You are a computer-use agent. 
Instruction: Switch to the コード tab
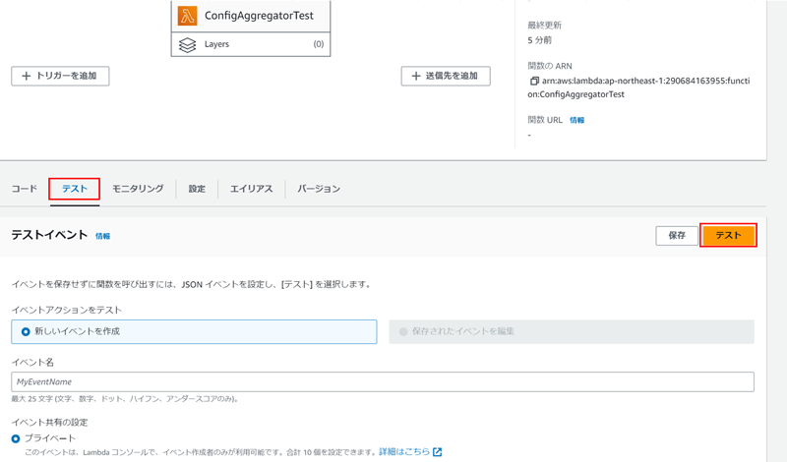coord(24,189)
